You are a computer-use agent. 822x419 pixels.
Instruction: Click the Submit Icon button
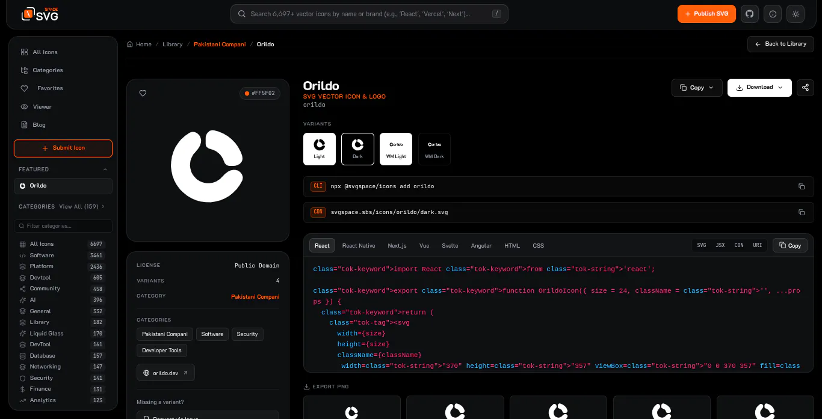pos(63,148)
